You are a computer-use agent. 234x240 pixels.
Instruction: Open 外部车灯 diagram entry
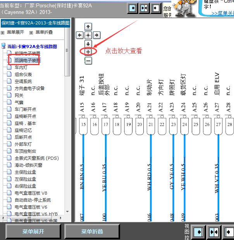pyautogui.click(x=23, y=144)
